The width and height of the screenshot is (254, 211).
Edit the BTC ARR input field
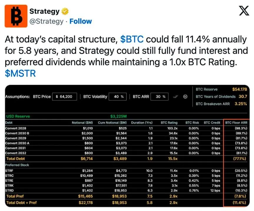tap(160, 96)
